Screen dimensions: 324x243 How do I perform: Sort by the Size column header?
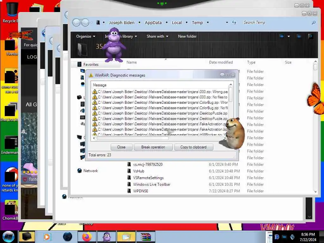click(x=288, y=62)
